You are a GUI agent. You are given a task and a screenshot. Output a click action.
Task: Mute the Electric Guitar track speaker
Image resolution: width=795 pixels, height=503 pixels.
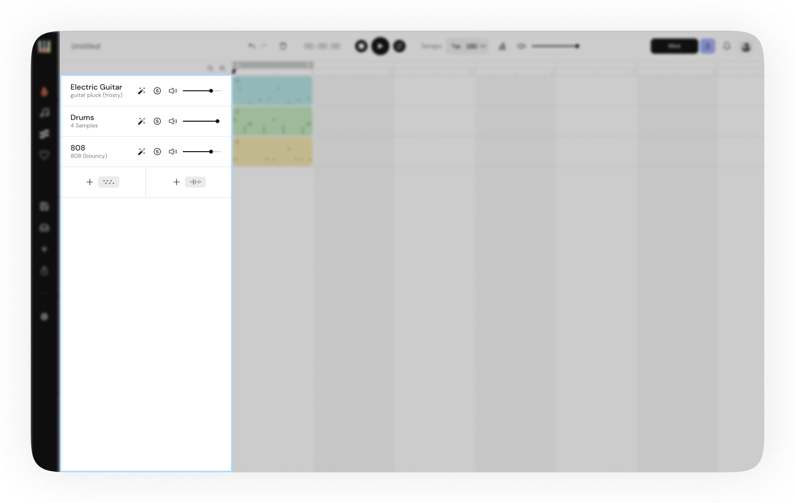(x=173, y=91)
